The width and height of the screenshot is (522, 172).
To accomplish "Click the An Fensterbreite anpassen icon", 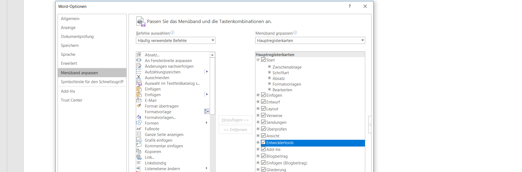I will point(139,60).
